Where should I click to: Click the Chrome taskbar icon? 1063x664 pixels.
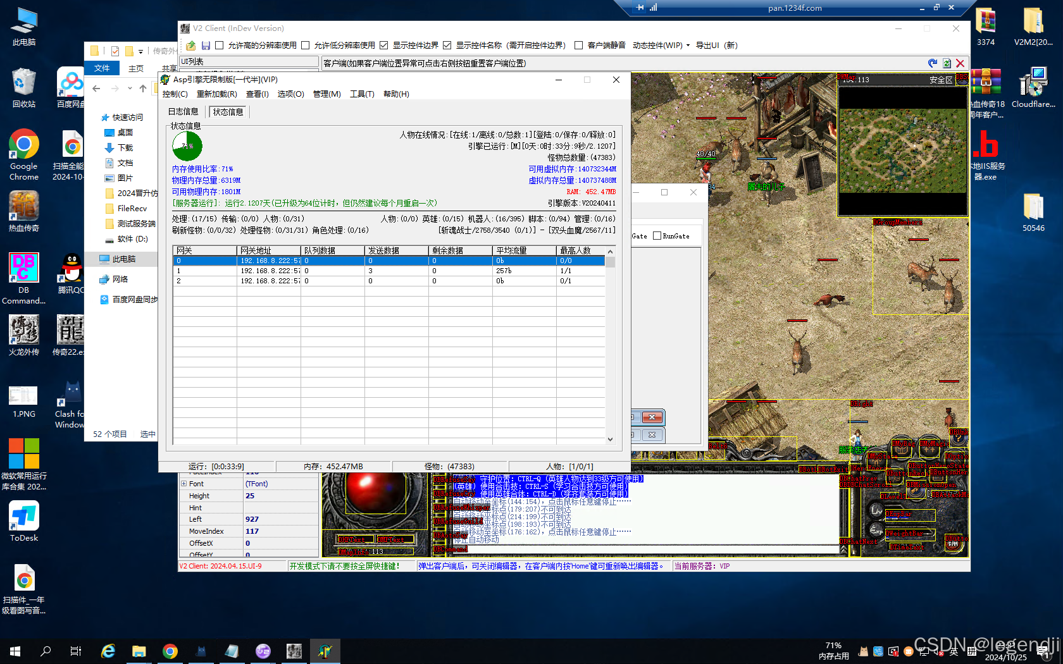[170, 651]
